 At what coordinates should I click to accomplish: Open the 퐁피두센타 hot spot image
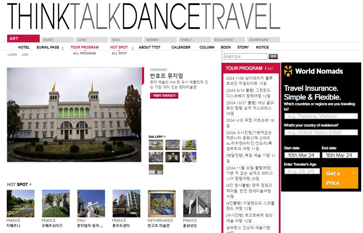tap(126, 203)
